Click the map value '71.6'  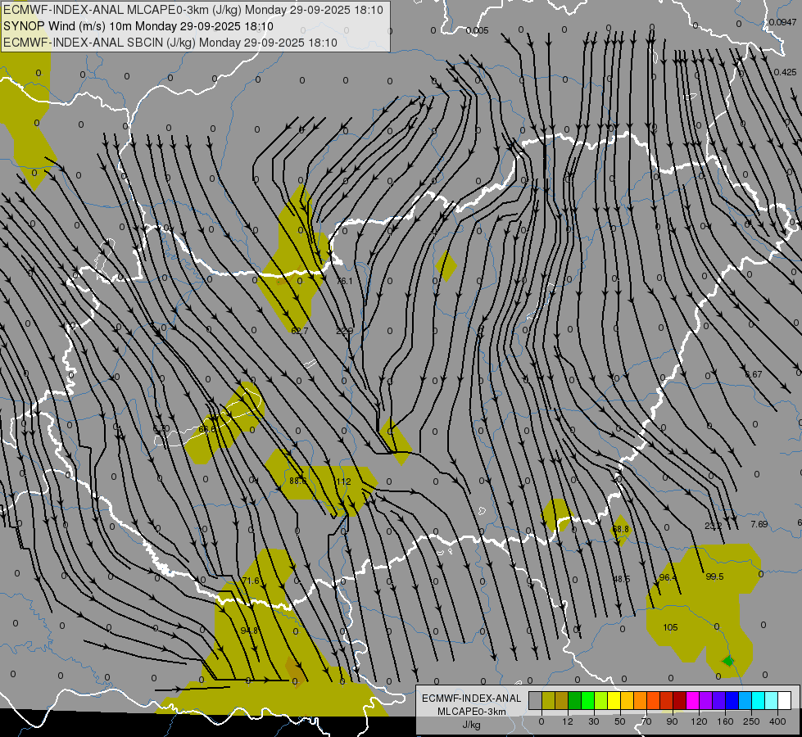coord(251,581)
